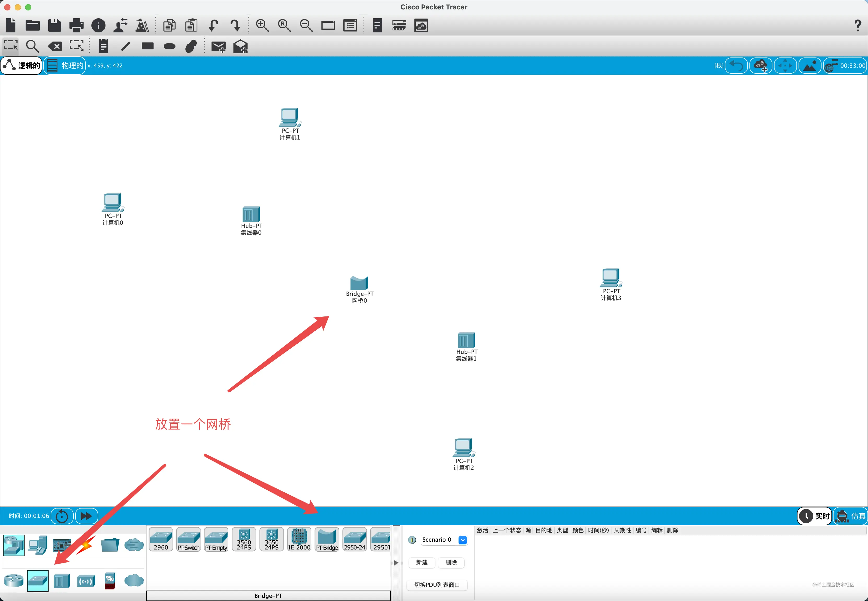Activate the Inspect magnifier tool
The width and height of the screenshot is (868, 601).
pyautogui.click(x=32, y=46)
